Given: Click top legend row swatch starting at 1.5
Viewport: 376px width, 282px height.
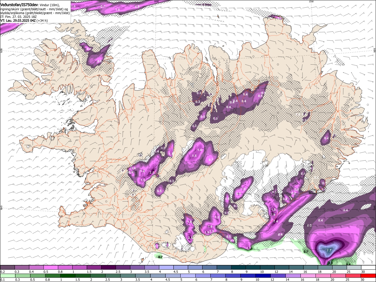Looking at the screenshot, I should (x=94, y=268).
